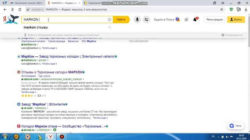
Task: Click Будьте в Плюсе link
Action: point(164,19)
